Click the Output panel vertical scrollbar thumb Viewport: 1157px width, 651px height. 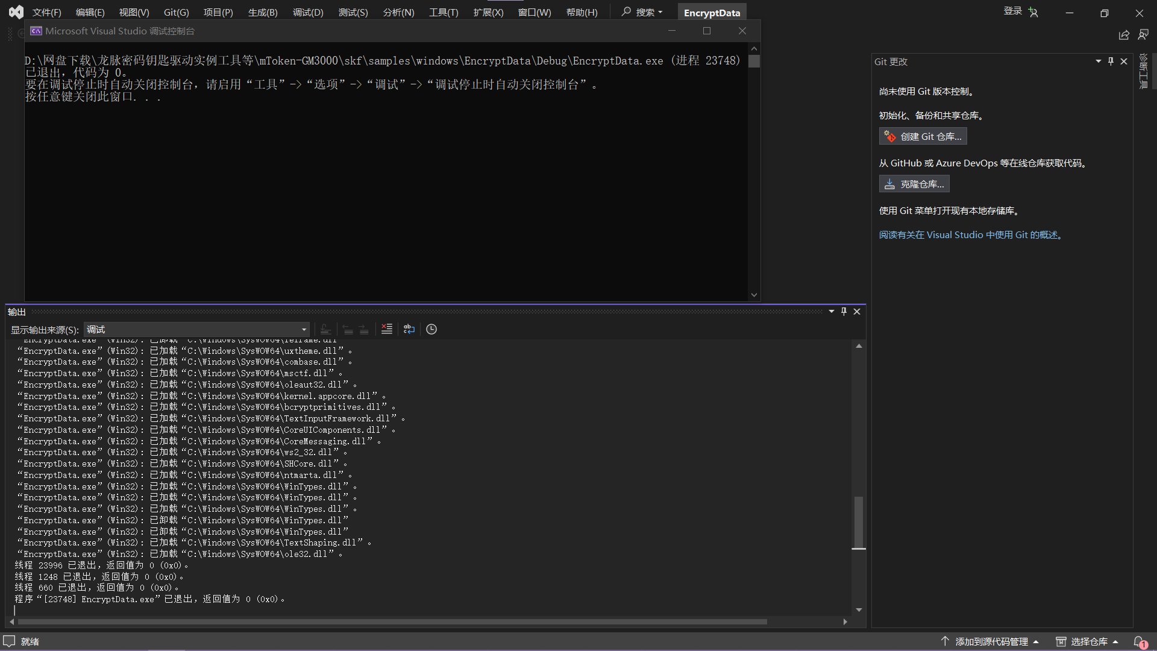859,521
